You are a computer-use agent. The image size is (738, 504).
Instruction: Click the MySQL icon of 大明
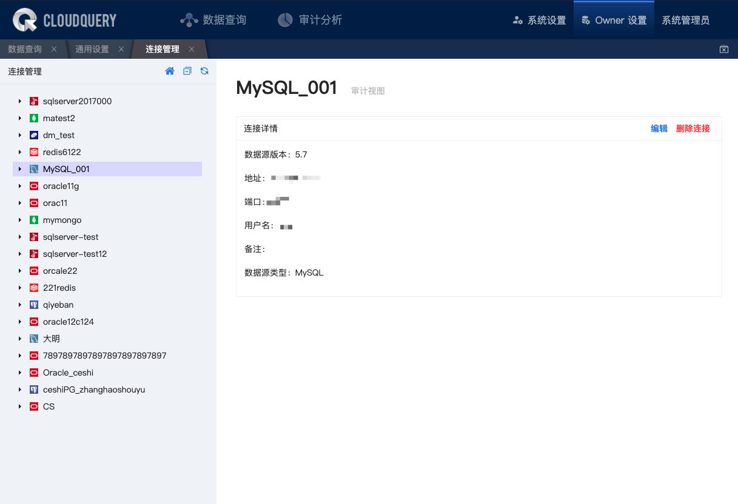coord(34,339)
